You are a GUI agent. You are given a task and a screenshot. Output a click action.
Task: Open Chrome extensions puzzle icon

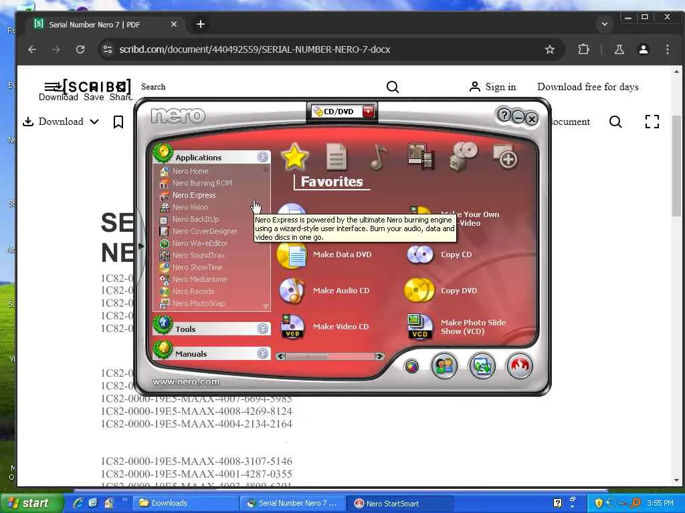[583, 49]
